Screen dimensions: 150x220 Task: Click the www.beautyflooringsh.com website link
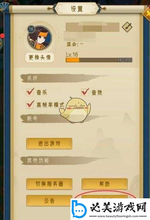(x=118, y=216)
